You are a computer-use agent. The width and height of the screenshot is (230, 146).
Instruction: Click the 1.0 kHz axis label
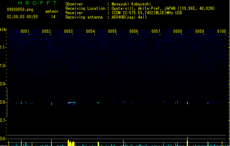3,66
